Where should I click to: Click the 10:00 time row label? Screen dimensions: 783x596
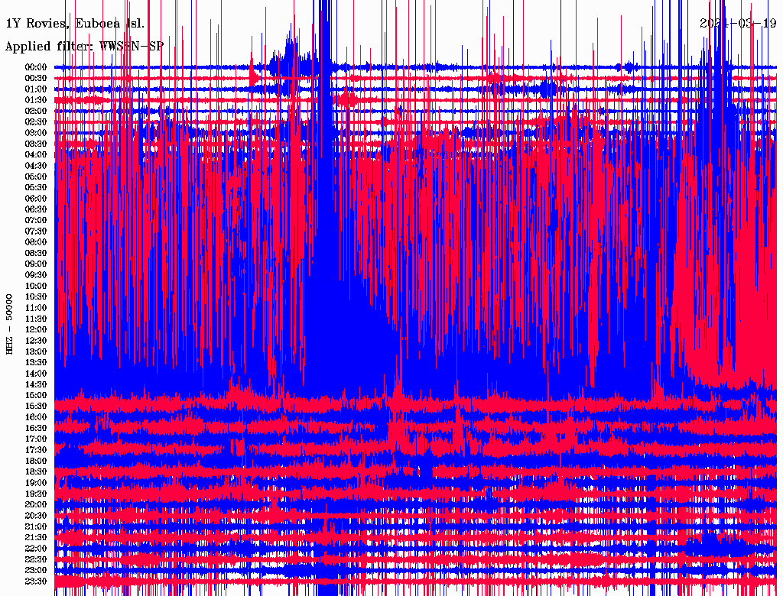37,286
